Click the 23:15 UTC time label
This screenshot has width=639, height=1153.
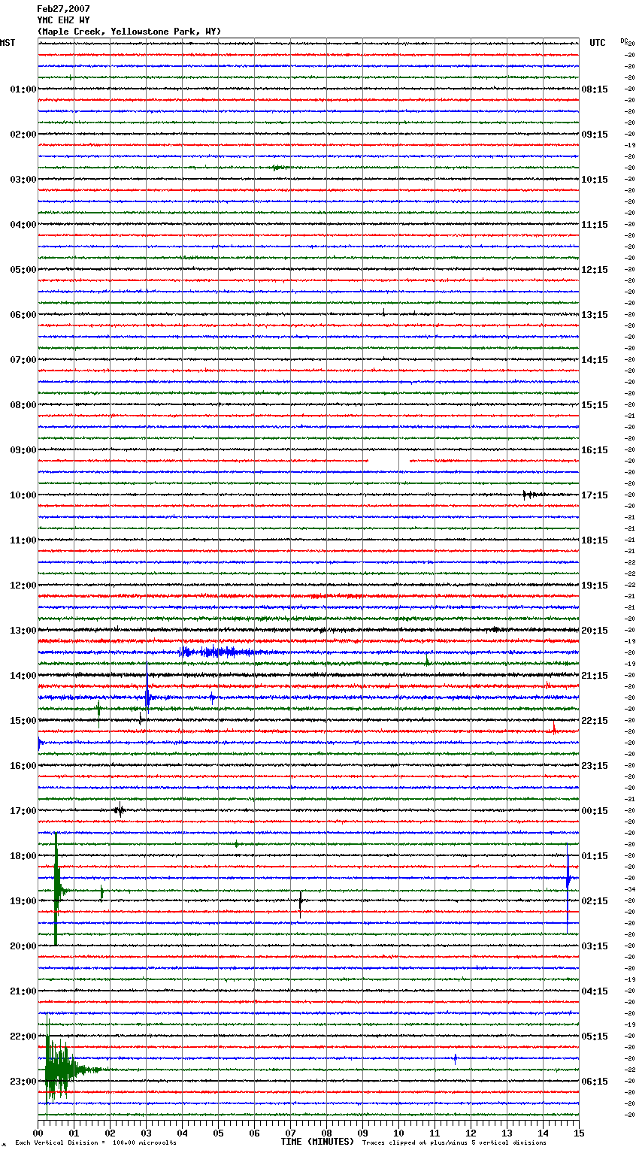pos(595,766)
